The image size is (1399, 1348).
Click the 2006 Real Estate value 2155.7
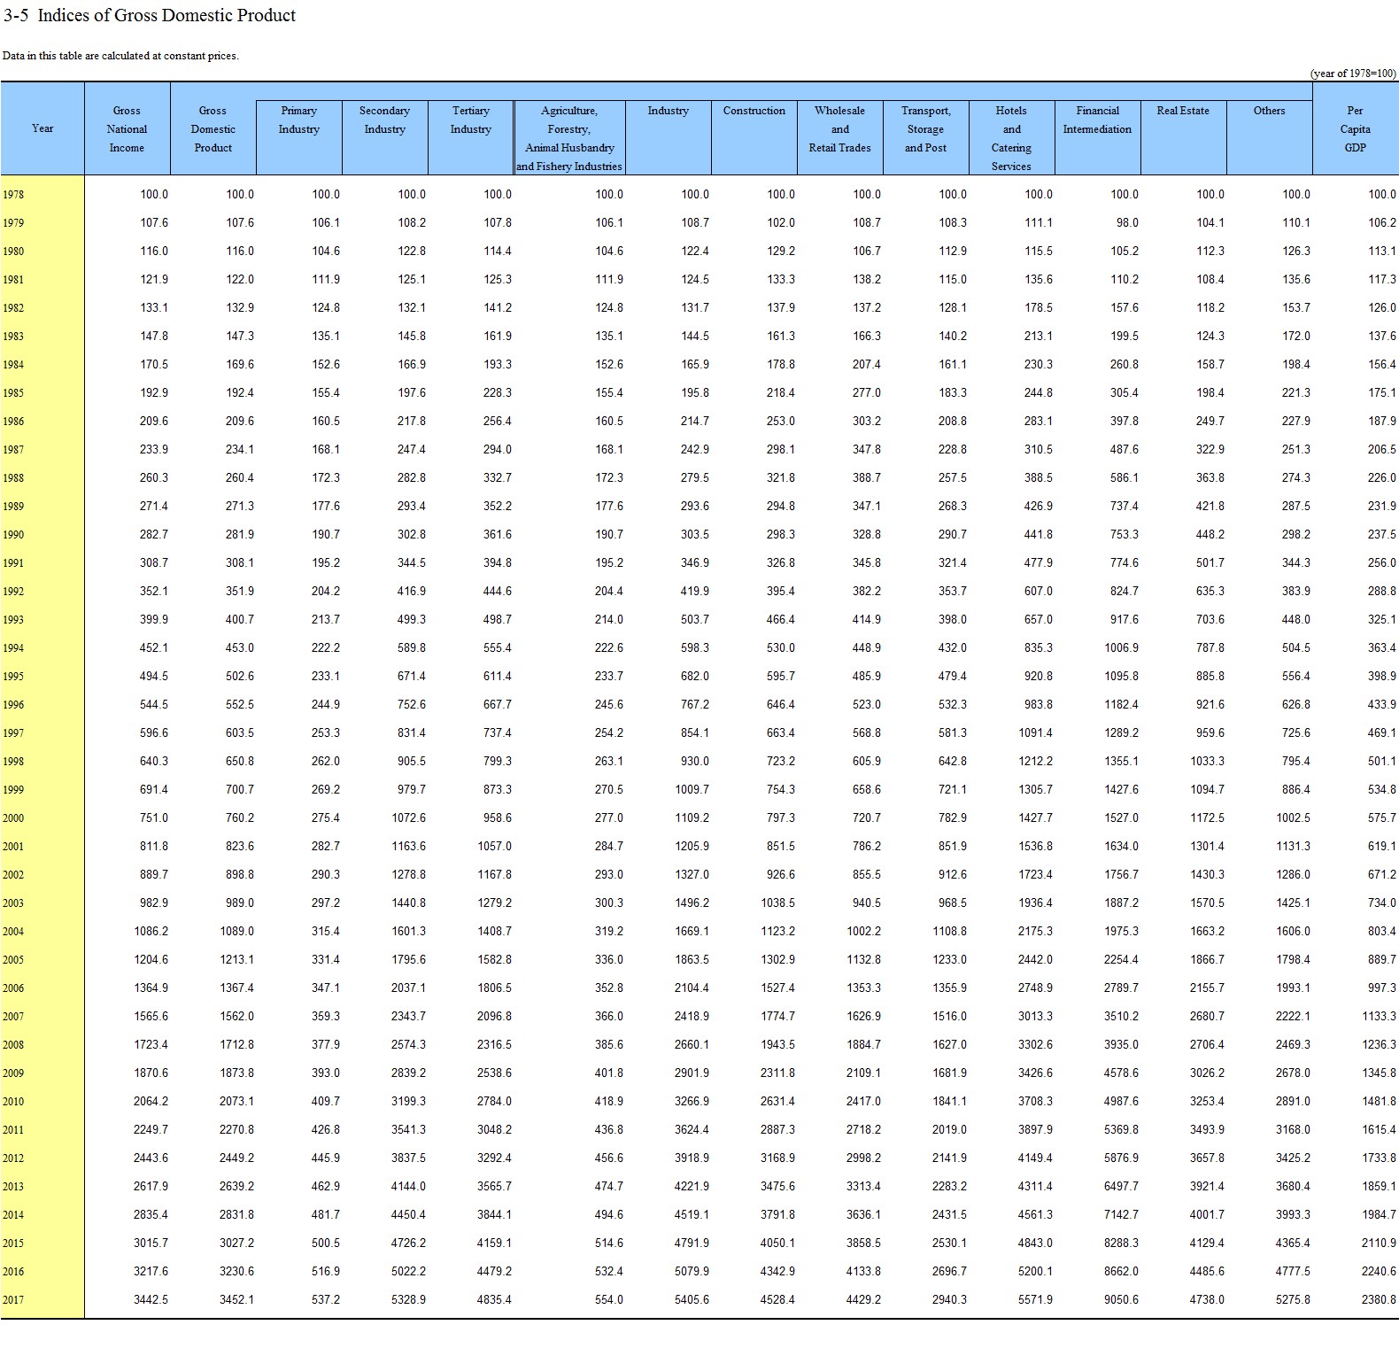(1207, 988)
